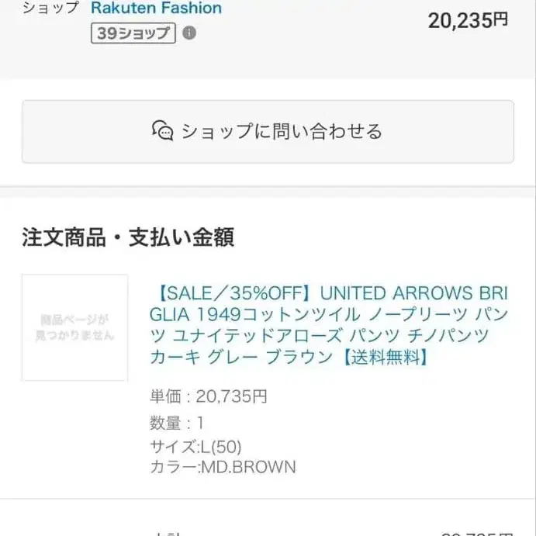Click the chat bubble icon in inquiry button
The width and height of the screenshot is (536, 536).
(x=163, y=130)
